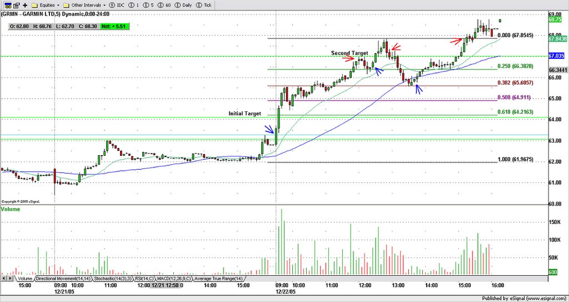Click the 67.035 blue average price marker
This screenshot has height=302, width=569.
pos(556,56)
